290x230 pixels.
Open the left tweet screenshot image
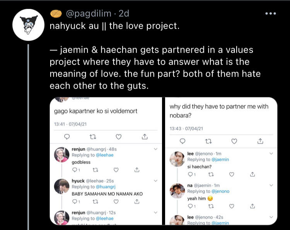[x=106, y=116]
